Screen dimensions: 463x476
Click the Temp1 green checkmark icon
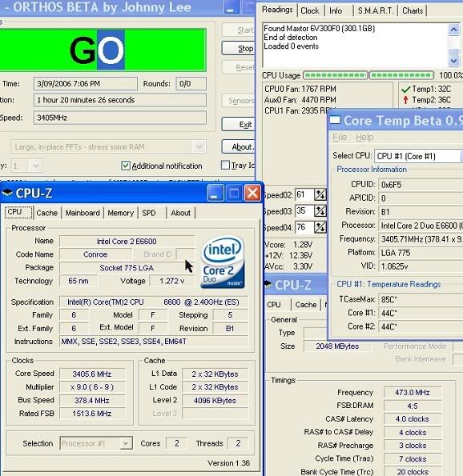pos(406,90)
